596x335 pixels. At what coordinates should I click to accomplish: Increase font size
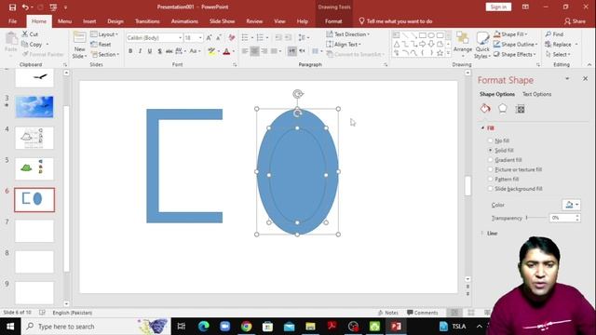(x=209, y=37)
